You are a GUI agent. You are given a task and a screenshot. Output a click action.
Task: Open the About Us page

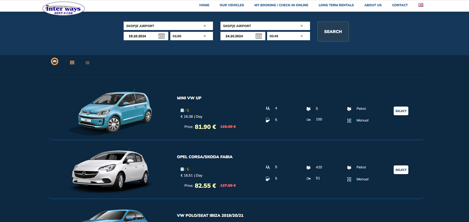373,5
